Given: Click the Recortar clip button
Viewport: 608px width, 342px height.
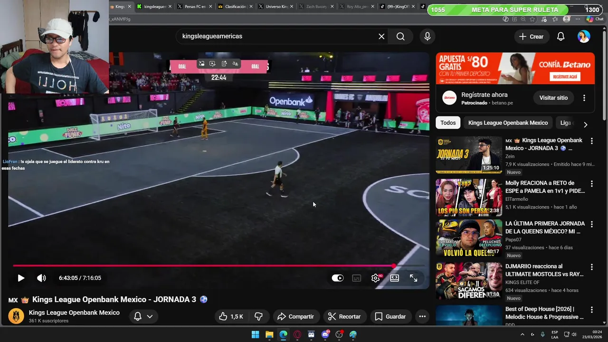Looking at the screenshot, I should [344, 316].
